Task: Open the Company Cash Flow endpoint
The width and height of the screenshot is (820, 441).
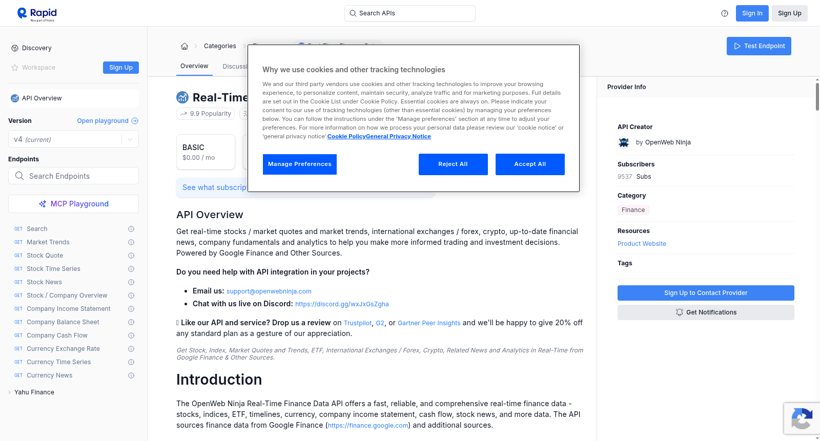Action: (57, 335)
